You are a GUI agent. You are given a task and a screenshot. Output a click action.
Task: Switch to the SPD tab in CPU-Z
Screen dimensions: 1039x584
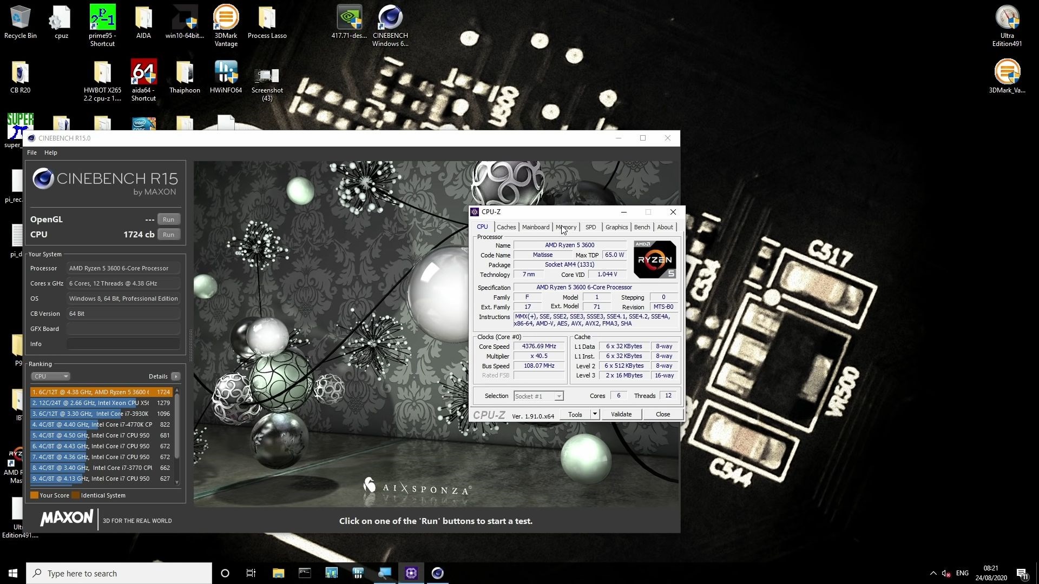[590, 227]
